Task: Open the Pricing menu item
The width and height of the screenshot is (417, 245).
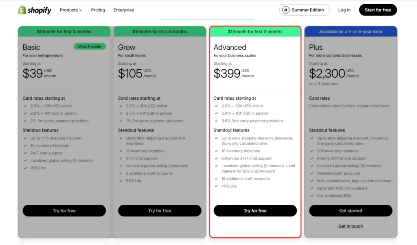Action: (98, 10)
